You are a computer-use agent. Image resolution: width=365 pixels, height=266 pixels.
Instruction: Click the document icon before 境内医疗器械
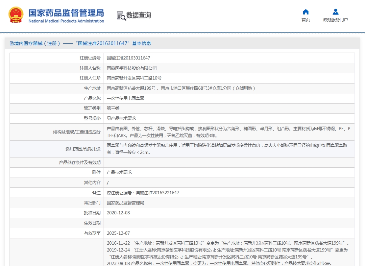(x=12, y=43)
